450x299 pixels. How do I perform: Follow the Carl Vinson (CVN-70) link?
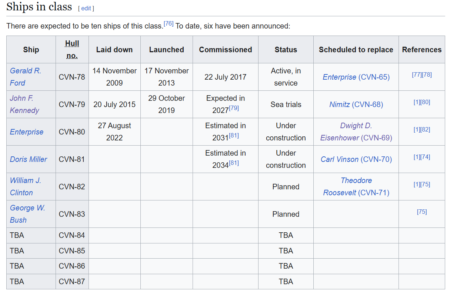pyautogui.click(x=356, y=159)
